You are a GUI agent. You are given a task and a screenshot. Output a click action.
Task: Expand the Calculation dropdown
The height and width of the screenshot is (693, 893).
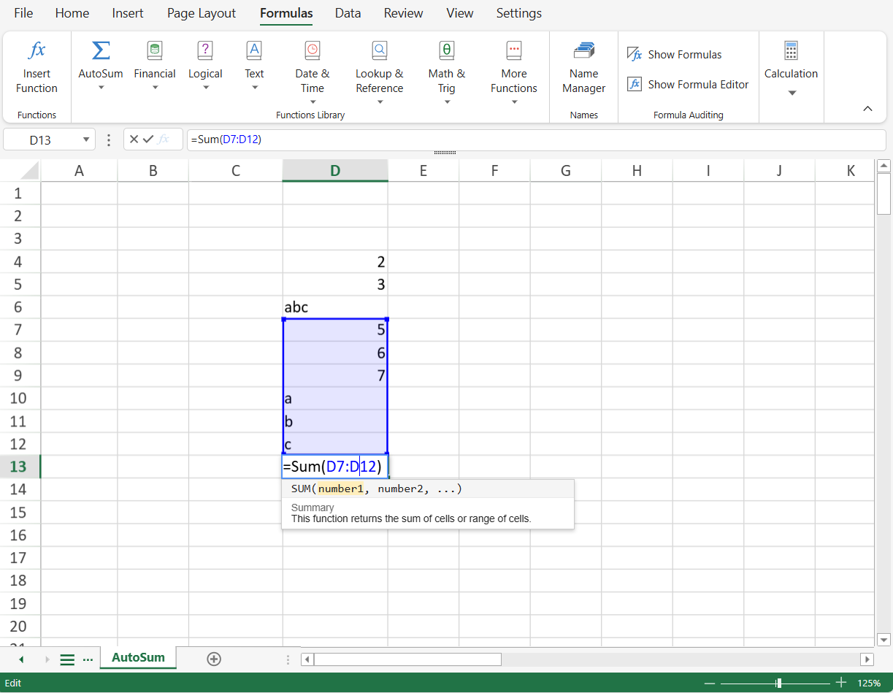pyautogui.click(x=791, y=93)
